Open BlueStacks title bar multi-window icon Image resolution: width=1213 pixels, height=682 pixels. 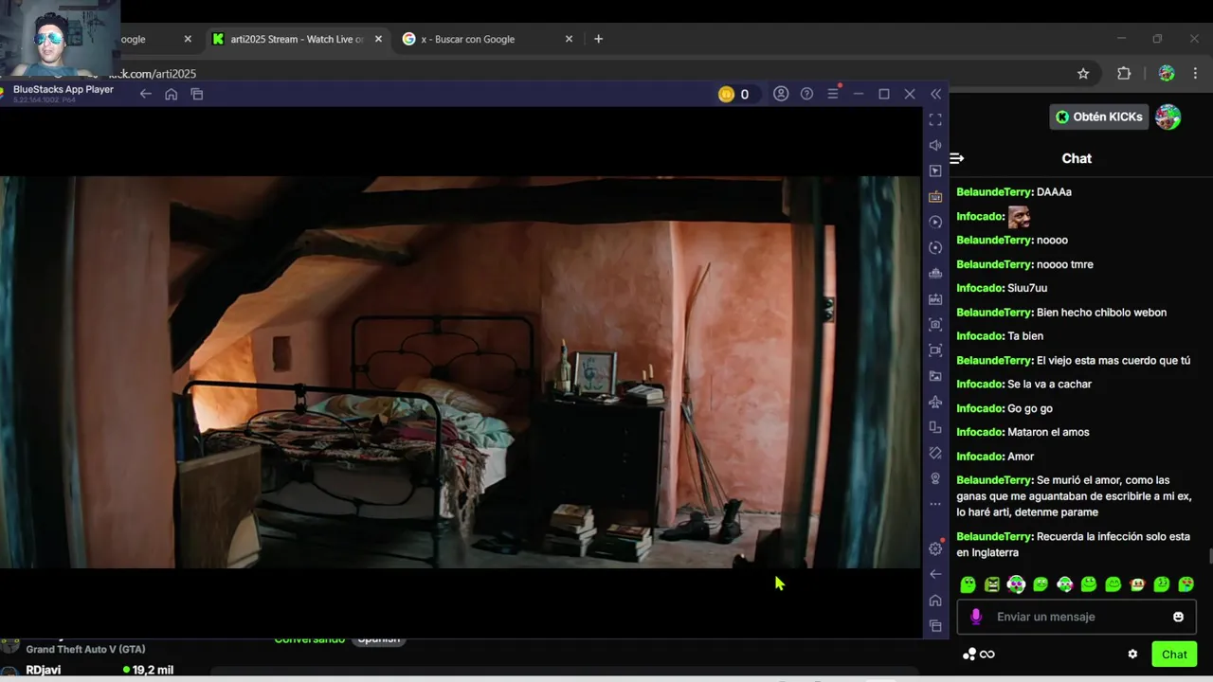[197, 94]
